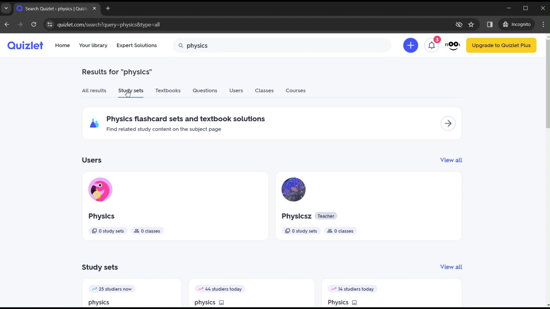Screen dimensions: 550x309
Task: Click '0 classes' on Physicsz card
Action: tap(340, 231)
